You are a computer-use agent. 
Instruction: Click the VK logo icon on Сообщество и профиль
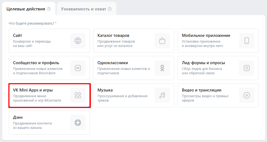pos(78,68)
